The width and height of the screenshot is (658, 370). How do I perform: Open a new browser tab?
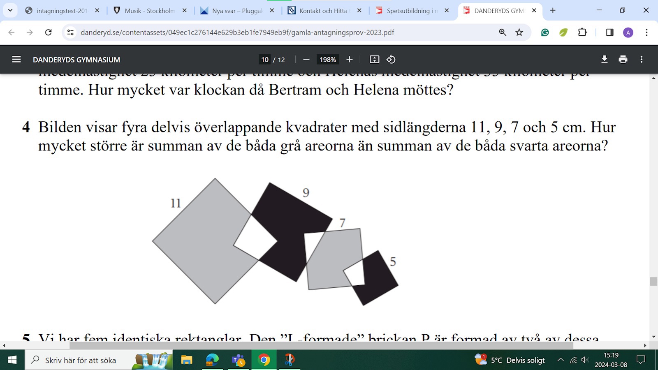click(x=553, y=11)
